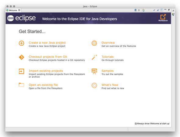Screen dimensions: 180x137
Task: Open the What's New link
Action: 110,85
